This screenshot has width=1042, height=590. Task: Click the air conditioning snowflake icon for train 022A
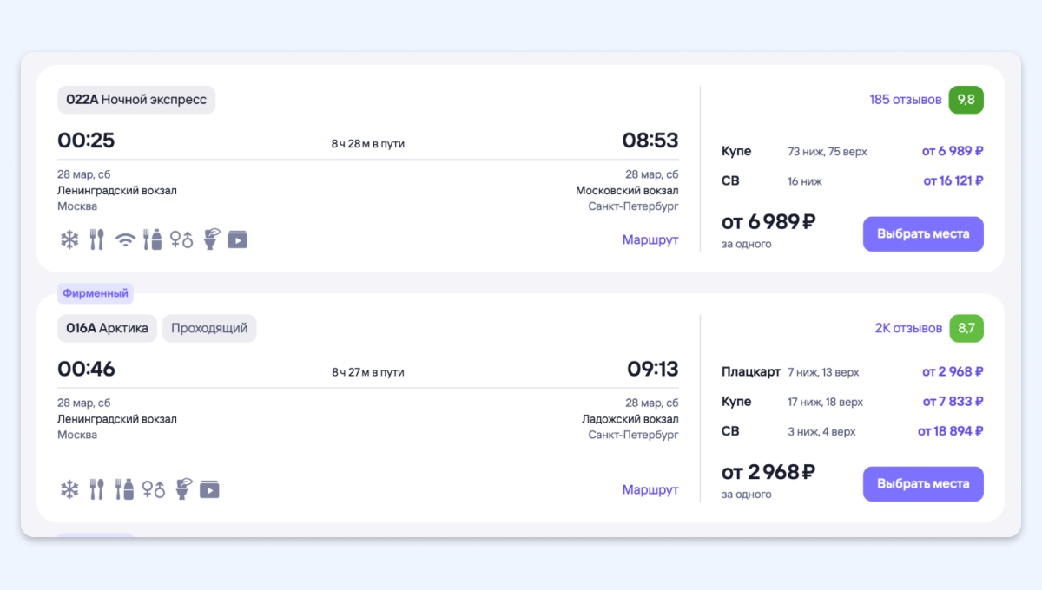tap(69, 239)
